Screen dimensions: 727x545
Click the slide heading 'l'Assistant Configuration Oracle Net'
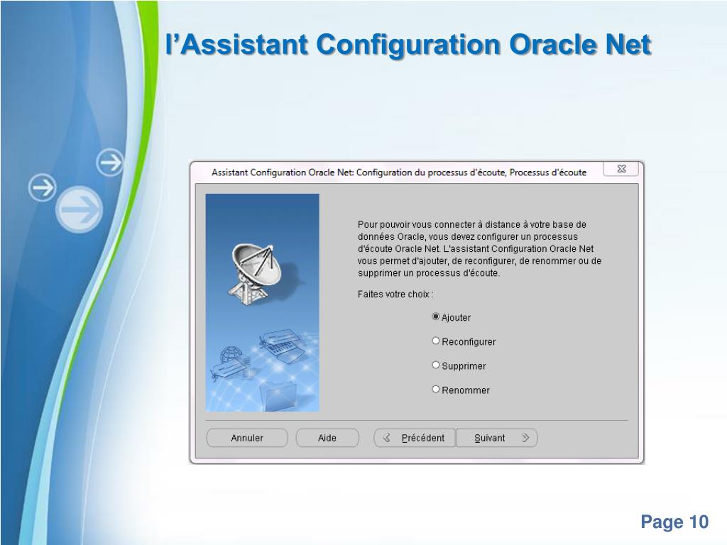point(408,45)
